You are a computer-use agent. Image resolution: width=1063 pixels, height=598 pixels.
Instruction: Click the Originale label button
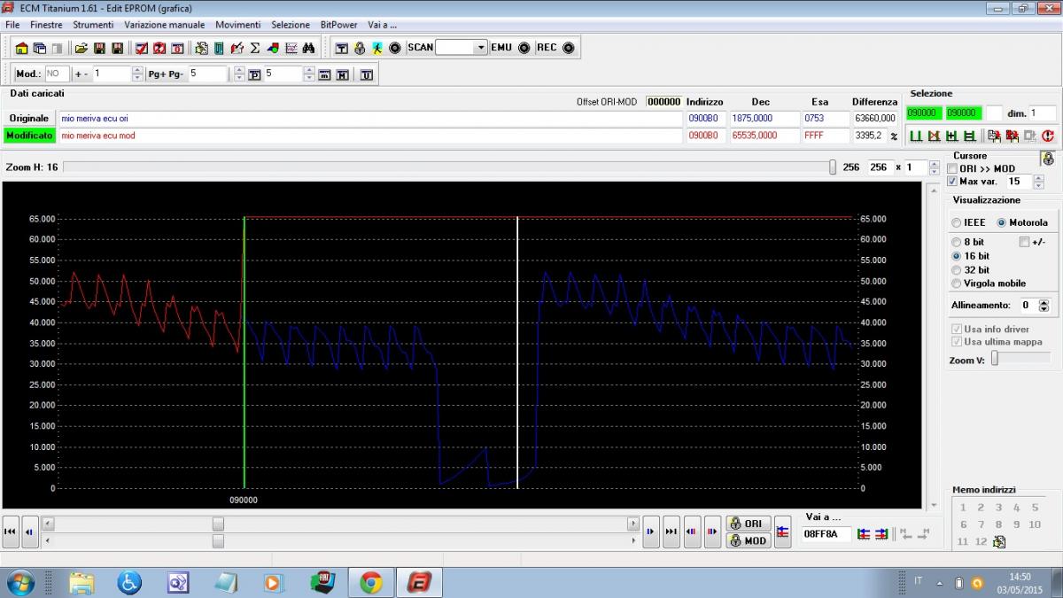(x=29, y=119)
